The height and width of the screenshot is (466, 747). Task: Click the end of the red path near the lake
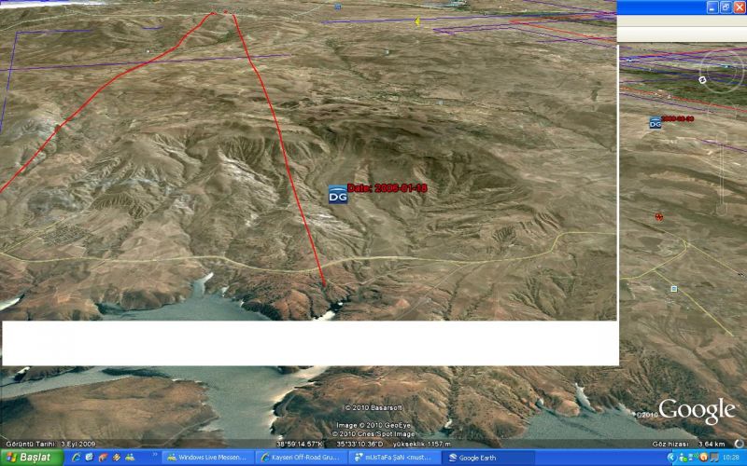[x=324, y=283]
